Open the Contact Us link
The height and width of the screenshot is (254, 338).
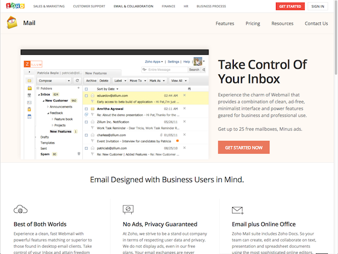(x=316, y=24)
